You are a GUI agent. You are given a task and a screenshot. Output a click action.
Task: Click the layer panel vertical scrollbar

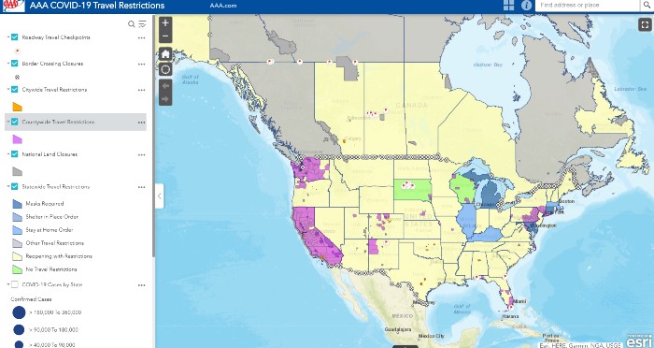[x=153, y=138]
